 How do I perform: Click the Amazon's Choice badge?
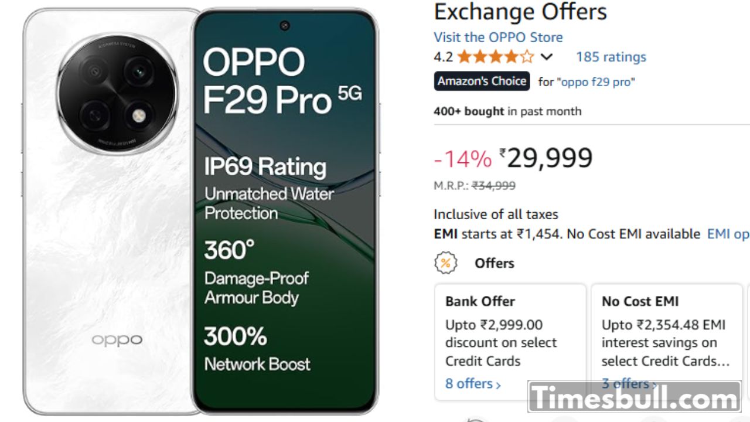coord(482,81)
